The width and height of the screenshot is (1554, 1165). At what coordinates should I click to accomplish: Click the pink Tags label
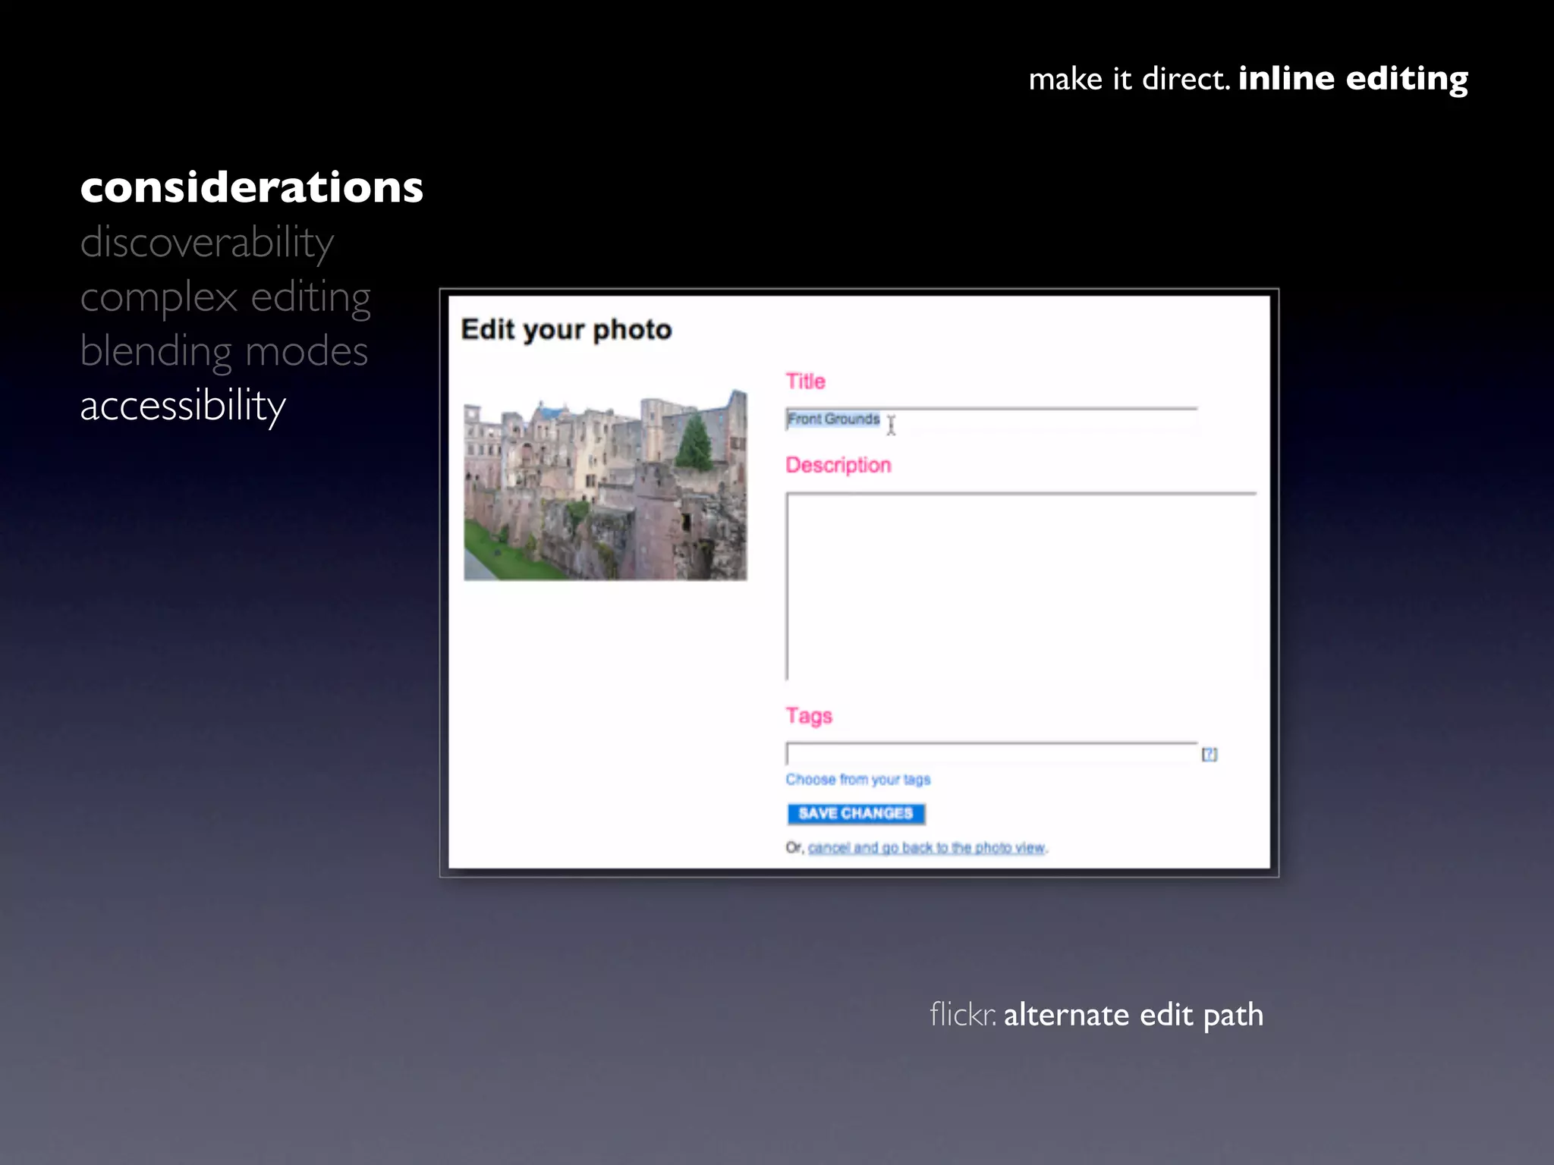coord(809,716)
